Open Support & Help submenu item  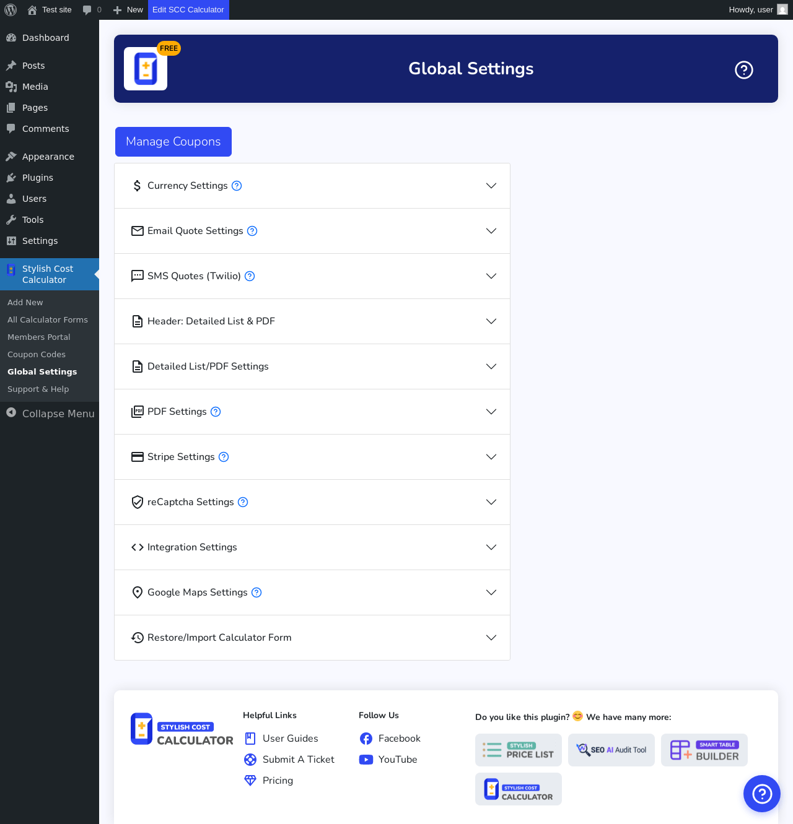click(x=50, y=389)
